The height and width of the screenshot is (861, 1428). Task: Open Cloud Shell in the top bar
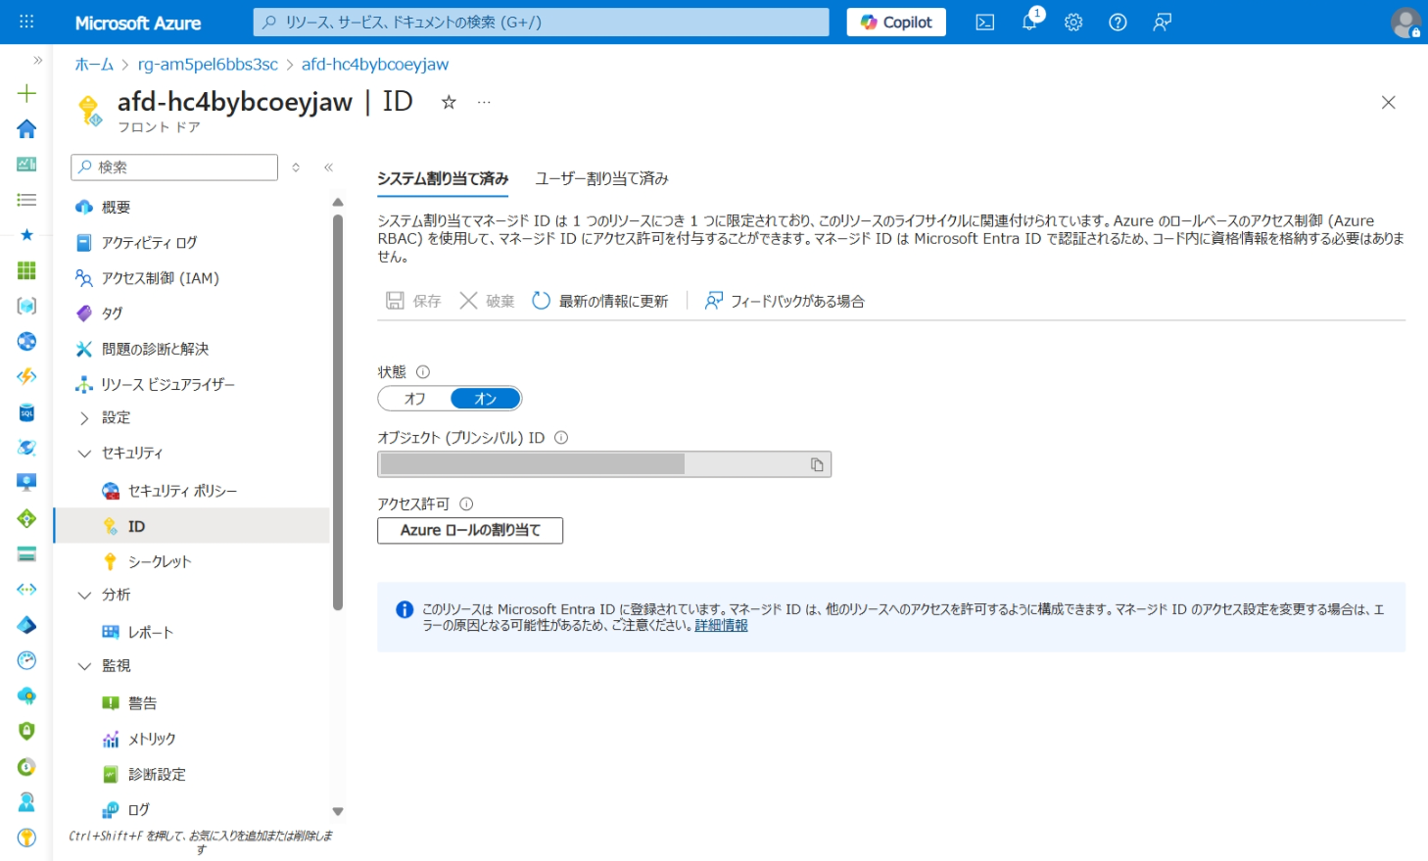pyautogui.click(x=984, y=22)
